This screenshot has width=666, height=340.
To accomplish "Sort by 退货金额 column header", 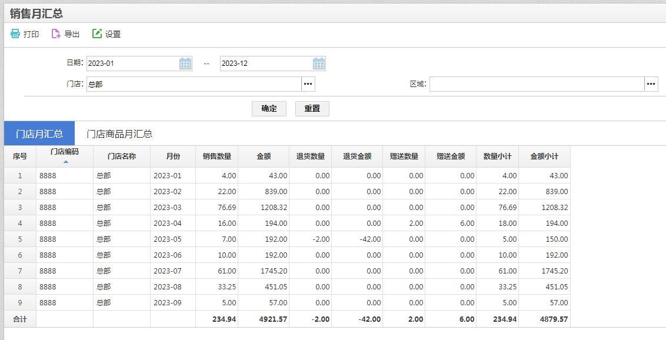I will pos(357,156).
